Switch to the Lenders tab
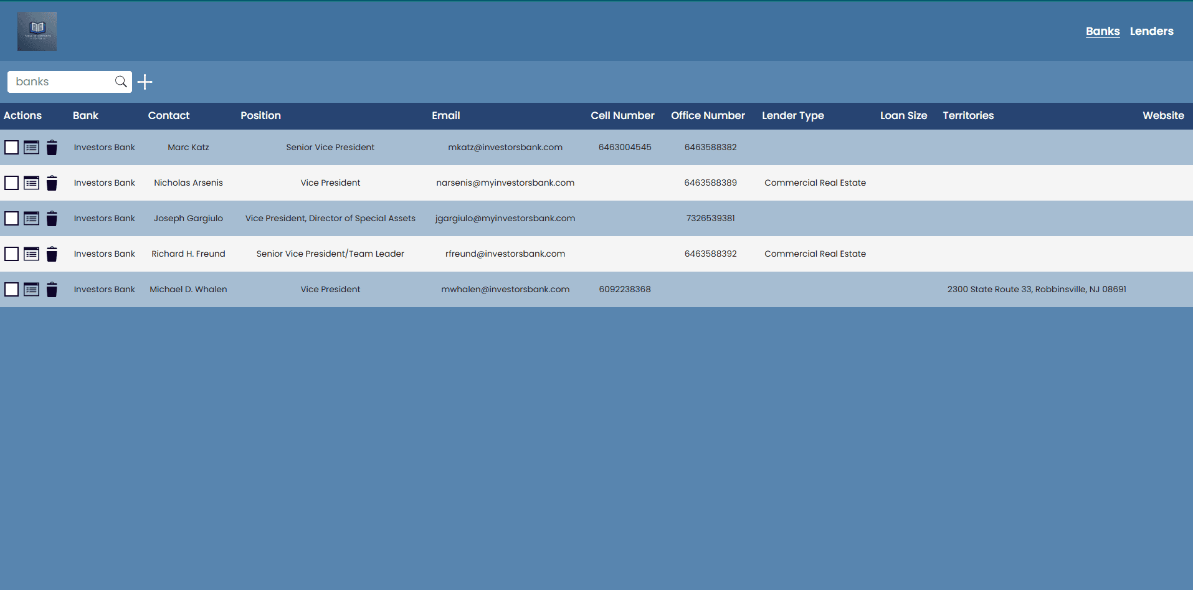This screenshot has width=1193, height=590. [x=1151, y=31]
